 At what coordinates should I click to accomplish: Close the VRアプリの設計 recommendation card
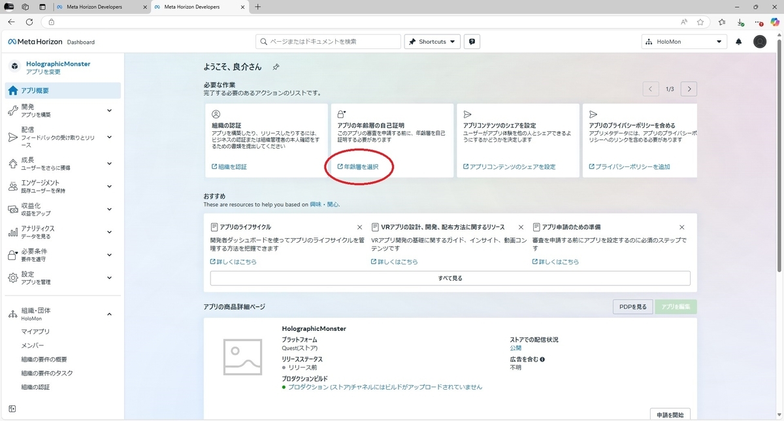click(x=521, y=227)
